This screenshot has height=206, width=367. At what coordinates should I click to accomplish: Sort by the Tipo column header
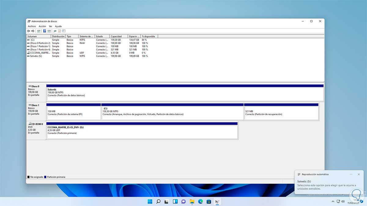tap(72, 36)
